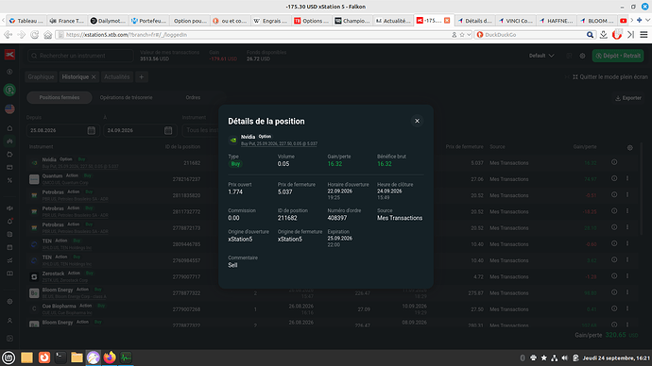Switch to VINCI Co... browser tab
This screenshot has height=366, width=652.
coord(515,21)
